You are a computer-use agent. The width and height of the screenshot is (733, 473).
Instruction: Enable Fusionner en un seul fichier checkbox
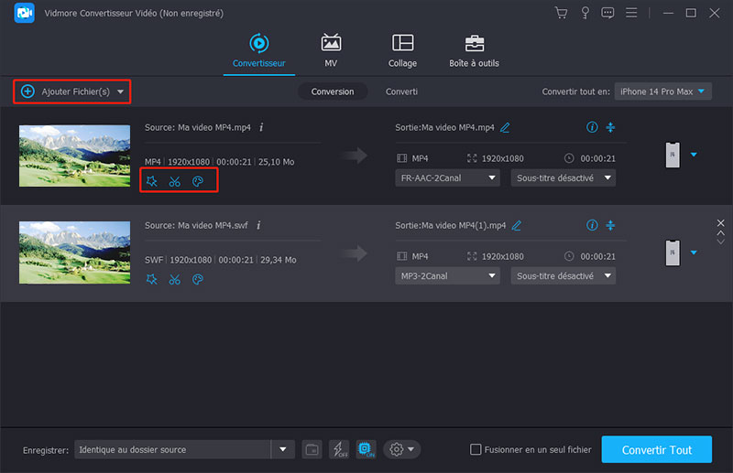pyautogui.click(x=476, y=449)
